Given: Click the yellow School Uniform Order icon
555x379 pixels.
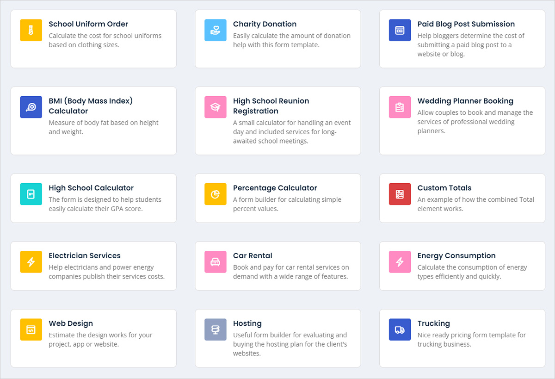Looking at the screenshot, I should (31, 30).
